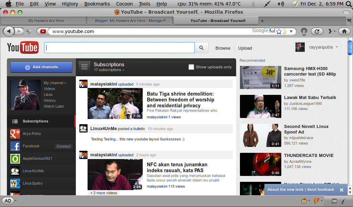Click the YouTube site favicon in the address bar
Image resolution: width=353 pixels, height=207 pixels.
[x=43, y=31]
